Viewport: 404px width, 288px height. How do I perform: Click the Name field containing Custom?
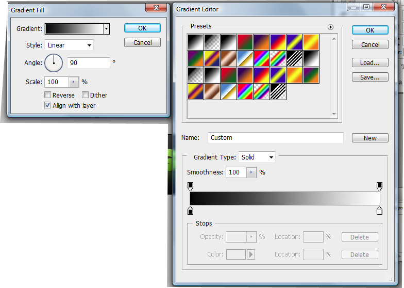click(x=276, y=138)
